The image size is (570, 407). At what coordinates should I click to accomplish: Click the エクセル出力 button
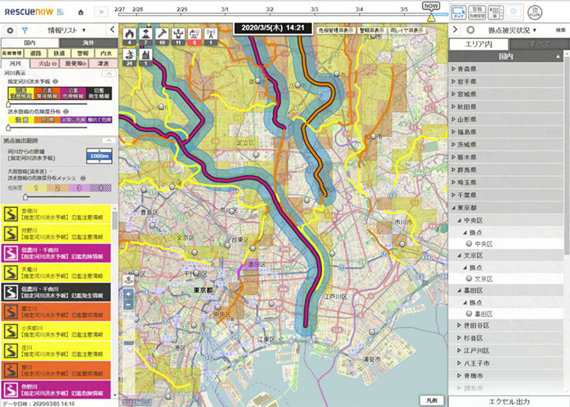(508, 401)
